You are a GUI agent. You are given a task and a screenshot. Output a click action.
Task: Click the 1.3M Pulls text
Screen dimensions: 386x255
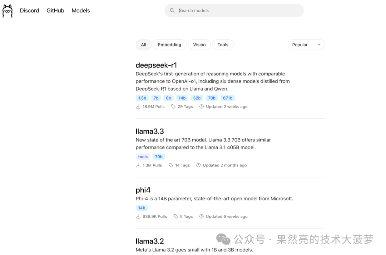point(152,165)
